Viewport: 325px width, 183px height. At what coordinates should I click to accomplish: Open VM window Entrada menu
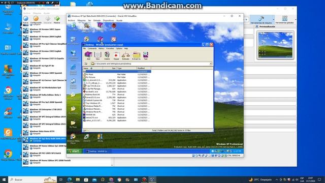click(x=97, y=20)
